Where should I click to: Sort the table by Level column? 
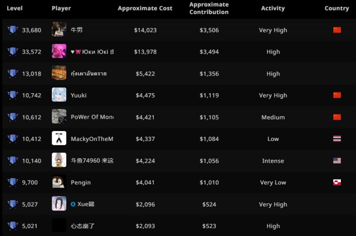(x=15, y=9)
